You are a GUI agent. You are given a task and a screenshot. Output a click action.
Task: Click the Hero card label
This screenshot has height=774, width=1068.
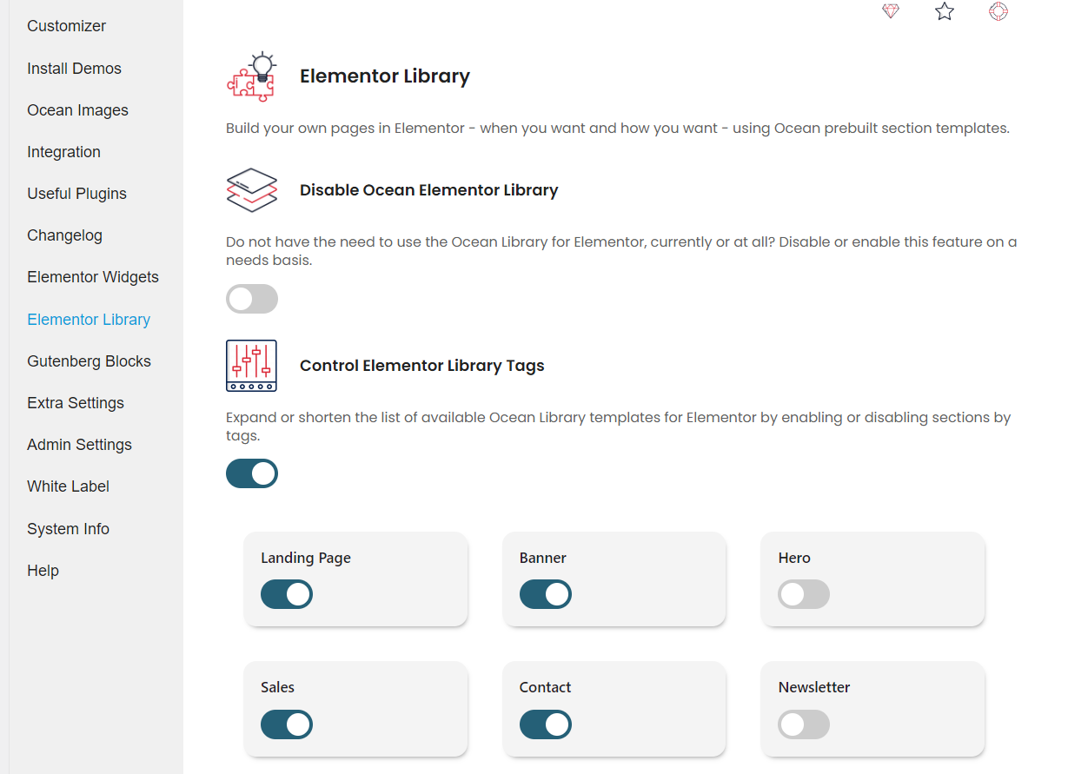point(794,558)
